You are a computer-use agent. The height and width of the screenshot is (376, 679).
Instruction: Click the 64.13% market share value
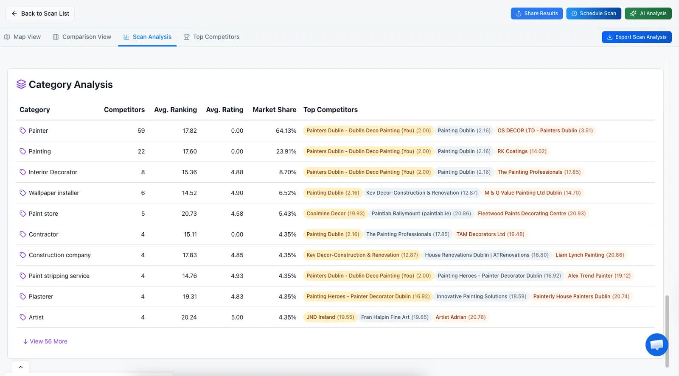coord(286,131)
